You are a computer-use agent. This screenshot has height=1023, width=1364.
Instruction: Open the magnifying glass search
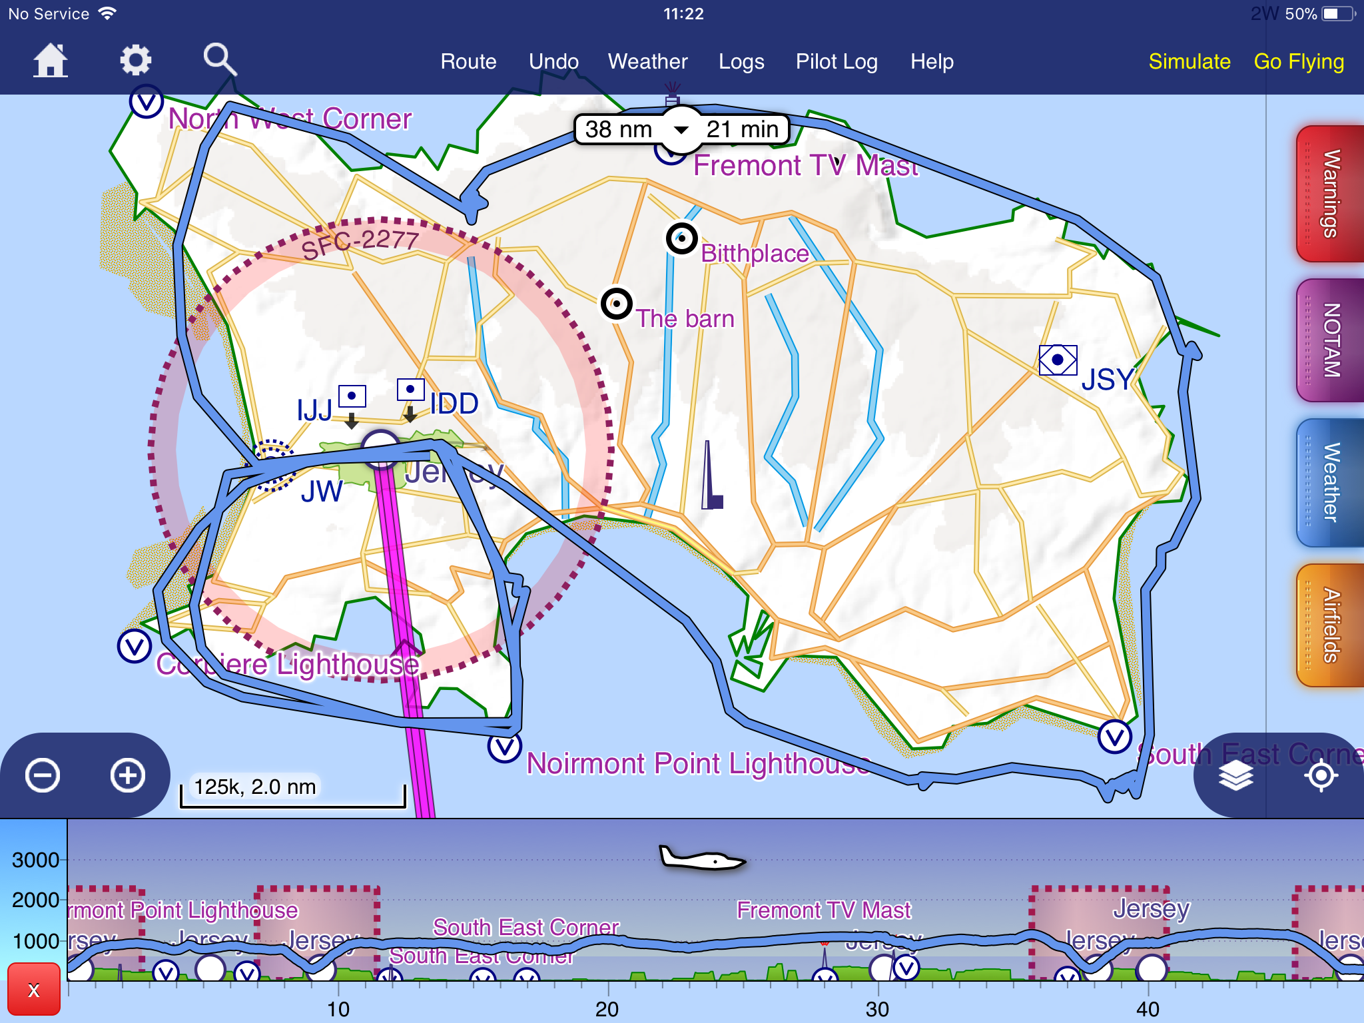pyautogui.click(x=220, y=61)
